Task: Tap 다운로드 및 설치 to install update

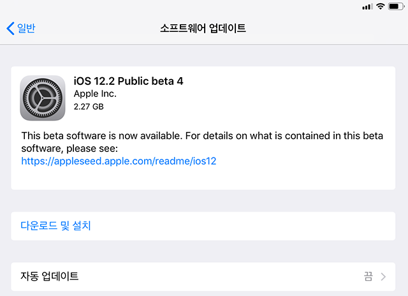Action: (x=203, y=226)
